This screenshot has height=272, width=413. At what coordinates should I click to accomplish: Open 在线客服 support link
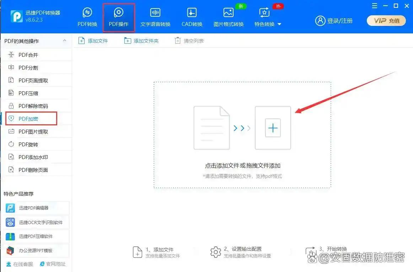point(20,264)
